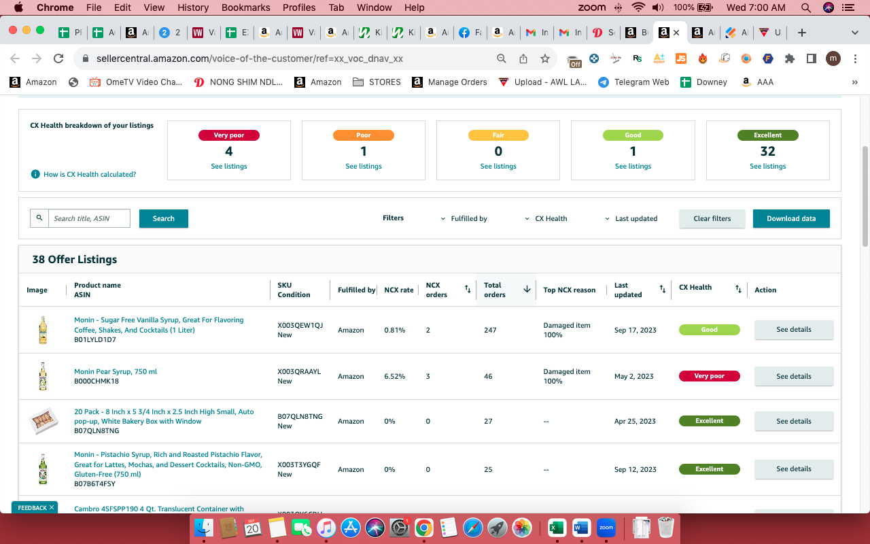The height and width of the screenshot is (544, 870).
Task: See details for Monin Pear Syrup
Action: pos(794,376)
